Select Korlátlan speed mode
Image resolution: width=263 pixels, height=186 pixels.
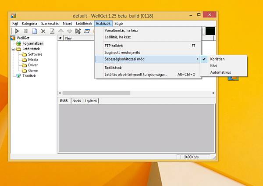pos(224,59)
